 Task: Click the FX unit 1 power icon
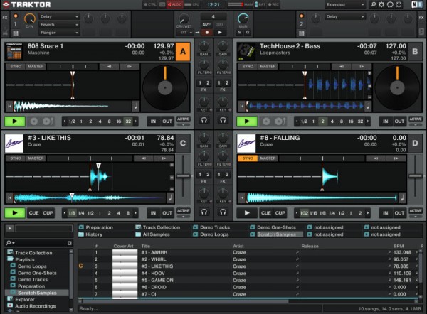click(14, 15)
